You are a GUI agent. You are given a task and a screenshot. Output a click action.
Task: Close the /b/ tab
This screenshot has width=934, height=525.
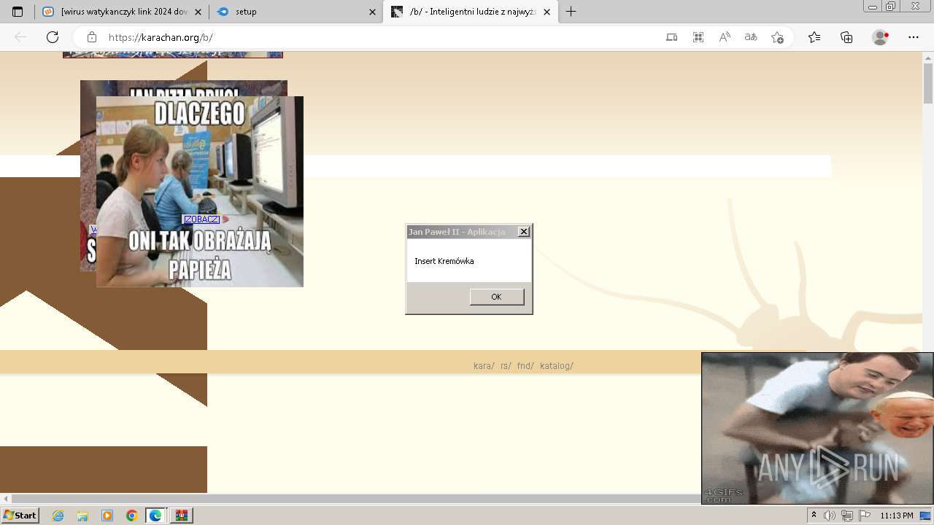point(547,12)
